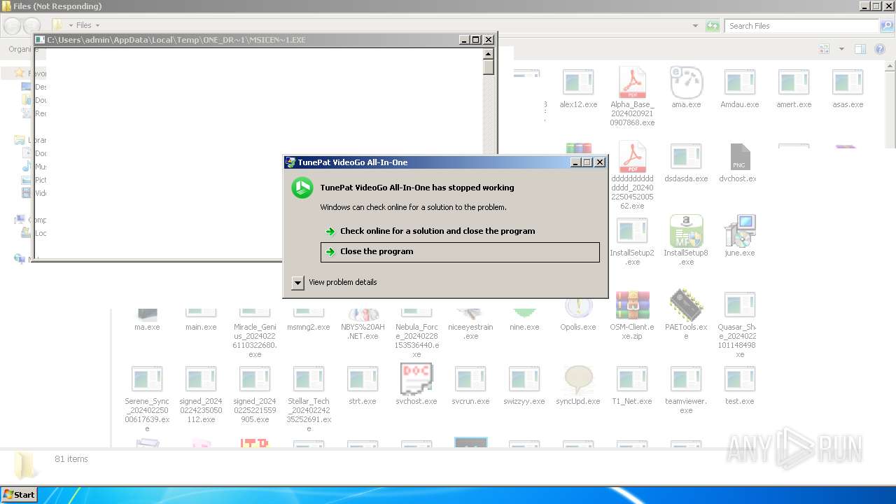Toggle the preview pane button
This screenshot has width=896, height=504.
860,49
